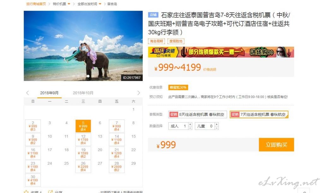Select September 12 priced ¥1799
This screenshot has width=323, height=193.
[83, 139]
